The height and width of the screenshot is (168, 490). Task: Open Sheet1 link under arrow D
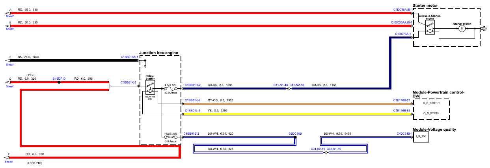[10, 86]
